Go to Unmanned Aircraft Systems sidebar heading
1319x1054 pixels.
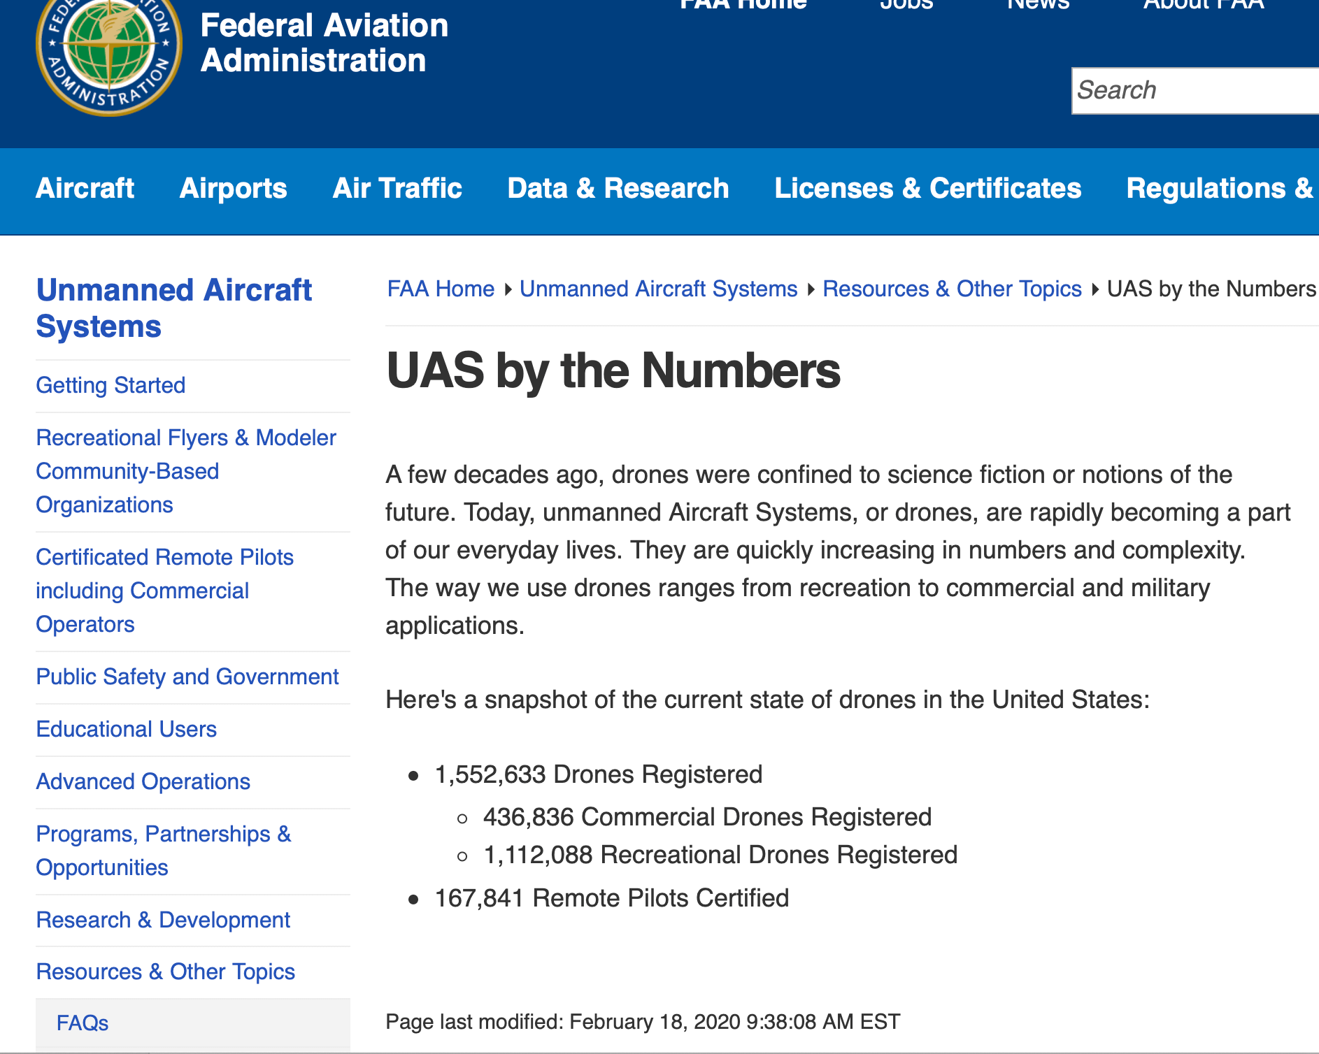click(x=173, y=308)
